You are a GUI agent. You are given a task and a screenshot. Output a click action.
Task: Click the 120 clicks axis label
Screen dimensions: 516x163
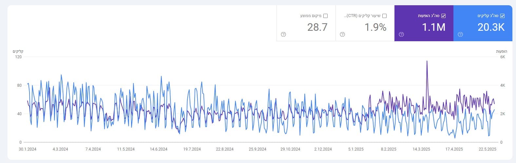click(x=18, y=57)
